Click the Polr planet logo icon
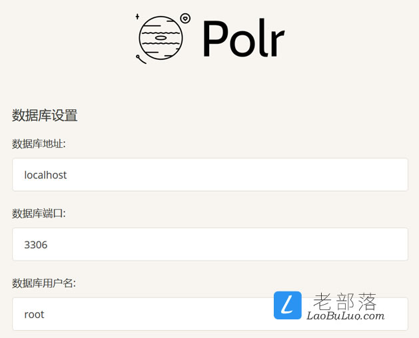Viewport: 419px width, 338px height. click(x=161, y=38)
